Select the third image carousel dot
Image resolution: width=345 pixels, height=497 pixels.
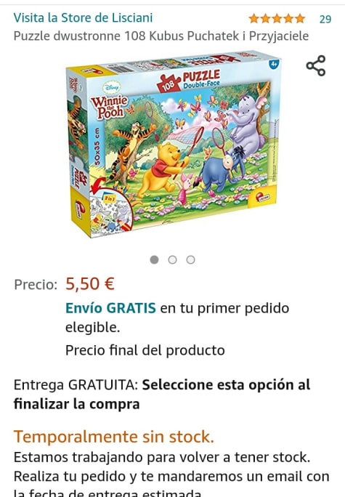190,259
